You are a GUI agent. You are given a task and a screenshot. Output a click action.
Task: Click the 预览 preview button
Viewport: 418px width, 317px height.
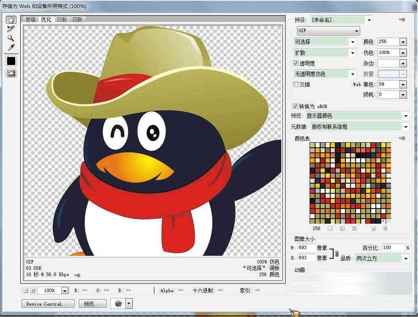93,303
